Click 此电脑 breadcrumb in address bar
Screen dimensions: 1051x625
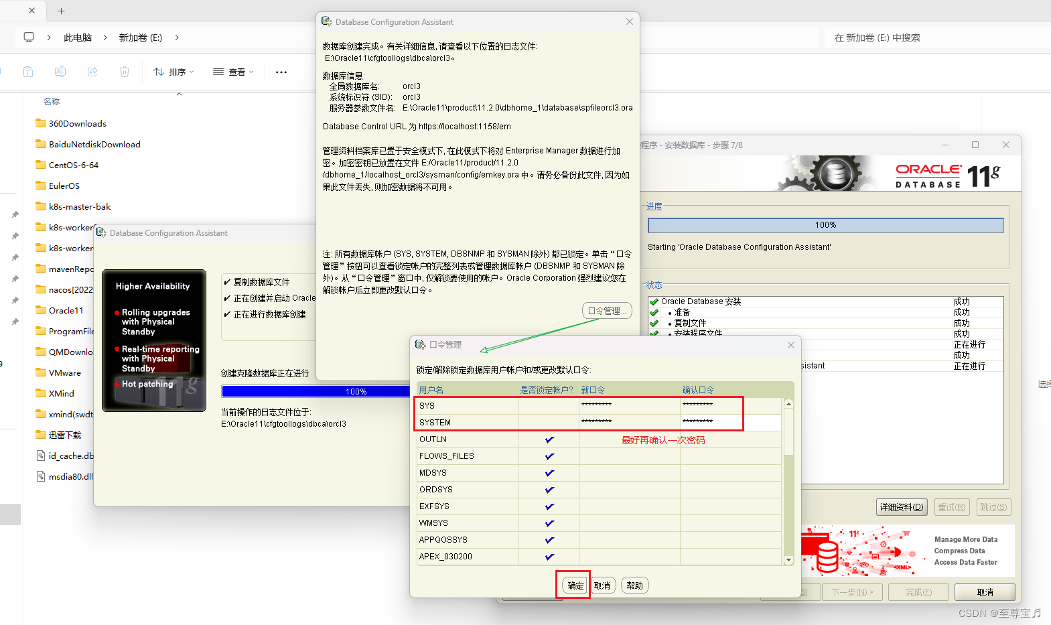coord(78,38)
